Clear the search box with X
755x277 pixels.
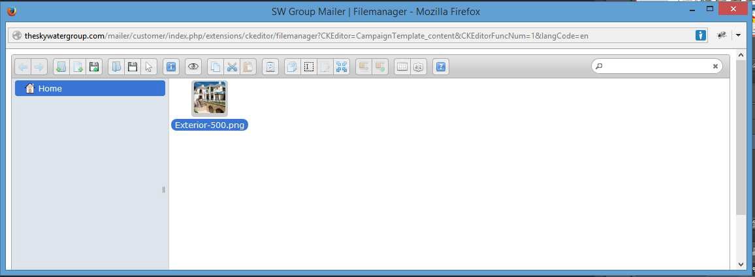coord(715,67)
